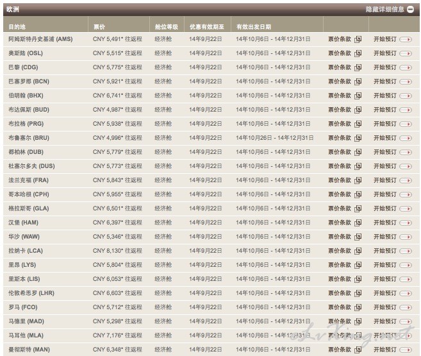Click booking arrow icon for London Heathrow (LHR)
Image resolution: width=421 pixels, height=356 pixels.
[x=406, y=293]
